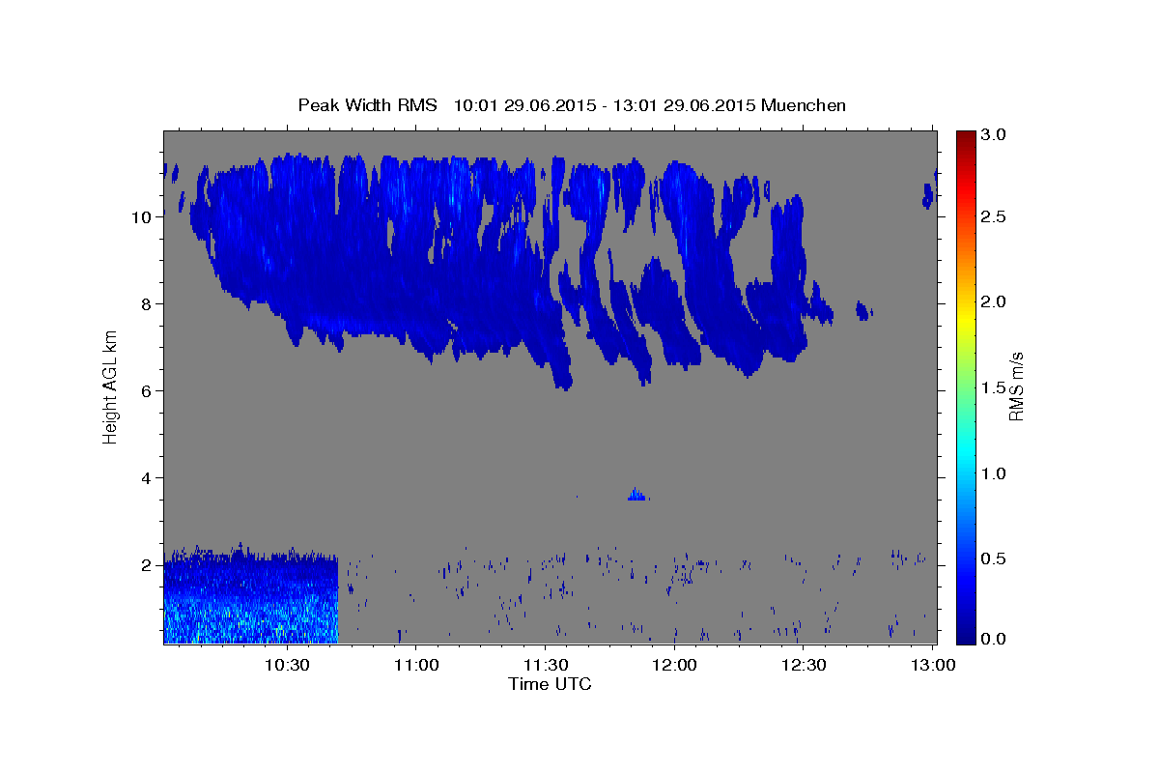Click the 11:30 time tick label
Viewport: 1159px width, 773px height.
[x=545, y=665]
